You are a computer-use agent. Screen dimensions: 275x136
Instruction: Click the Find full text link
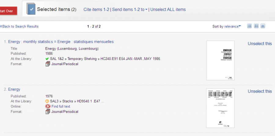tap(61, 106)
